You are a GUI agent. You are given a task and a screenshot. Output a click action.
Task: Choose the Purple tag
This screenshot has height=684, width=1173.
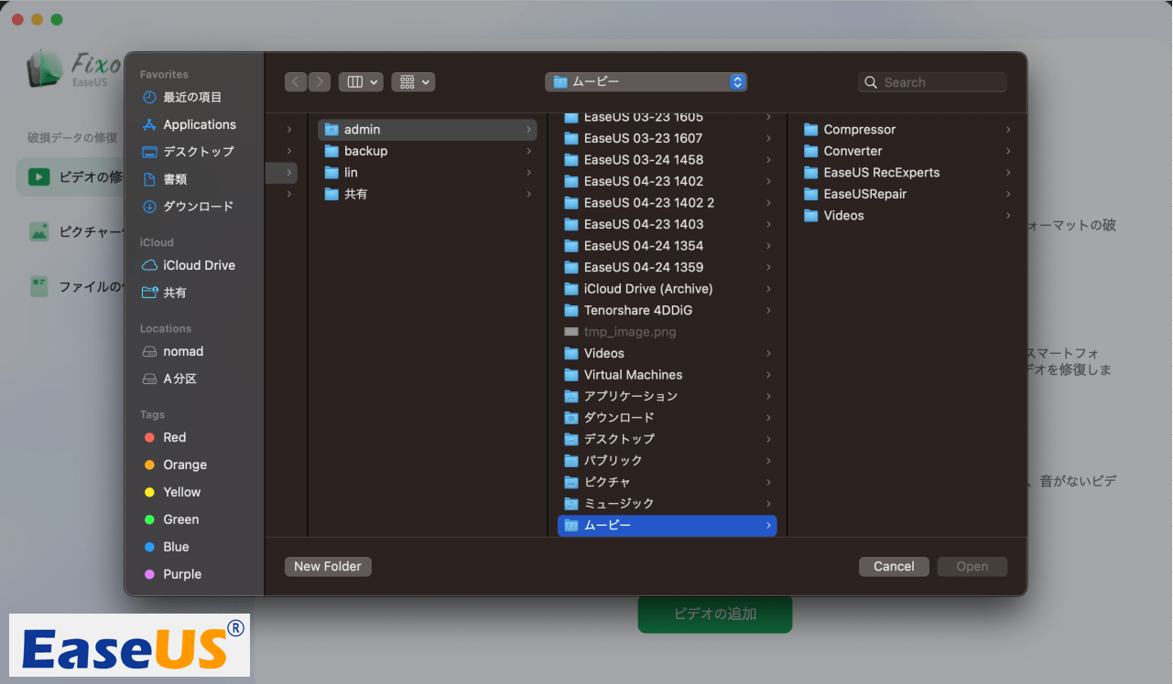pyautogui.click(x=173, y=574)
